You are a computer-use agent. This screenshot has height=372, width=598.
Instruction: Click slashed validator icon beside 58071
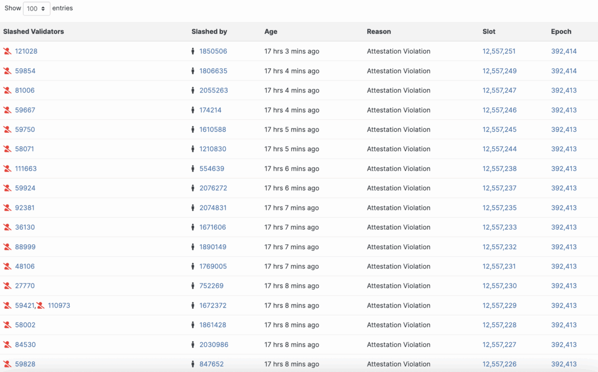pyautogui.click(x=7, y=149)
